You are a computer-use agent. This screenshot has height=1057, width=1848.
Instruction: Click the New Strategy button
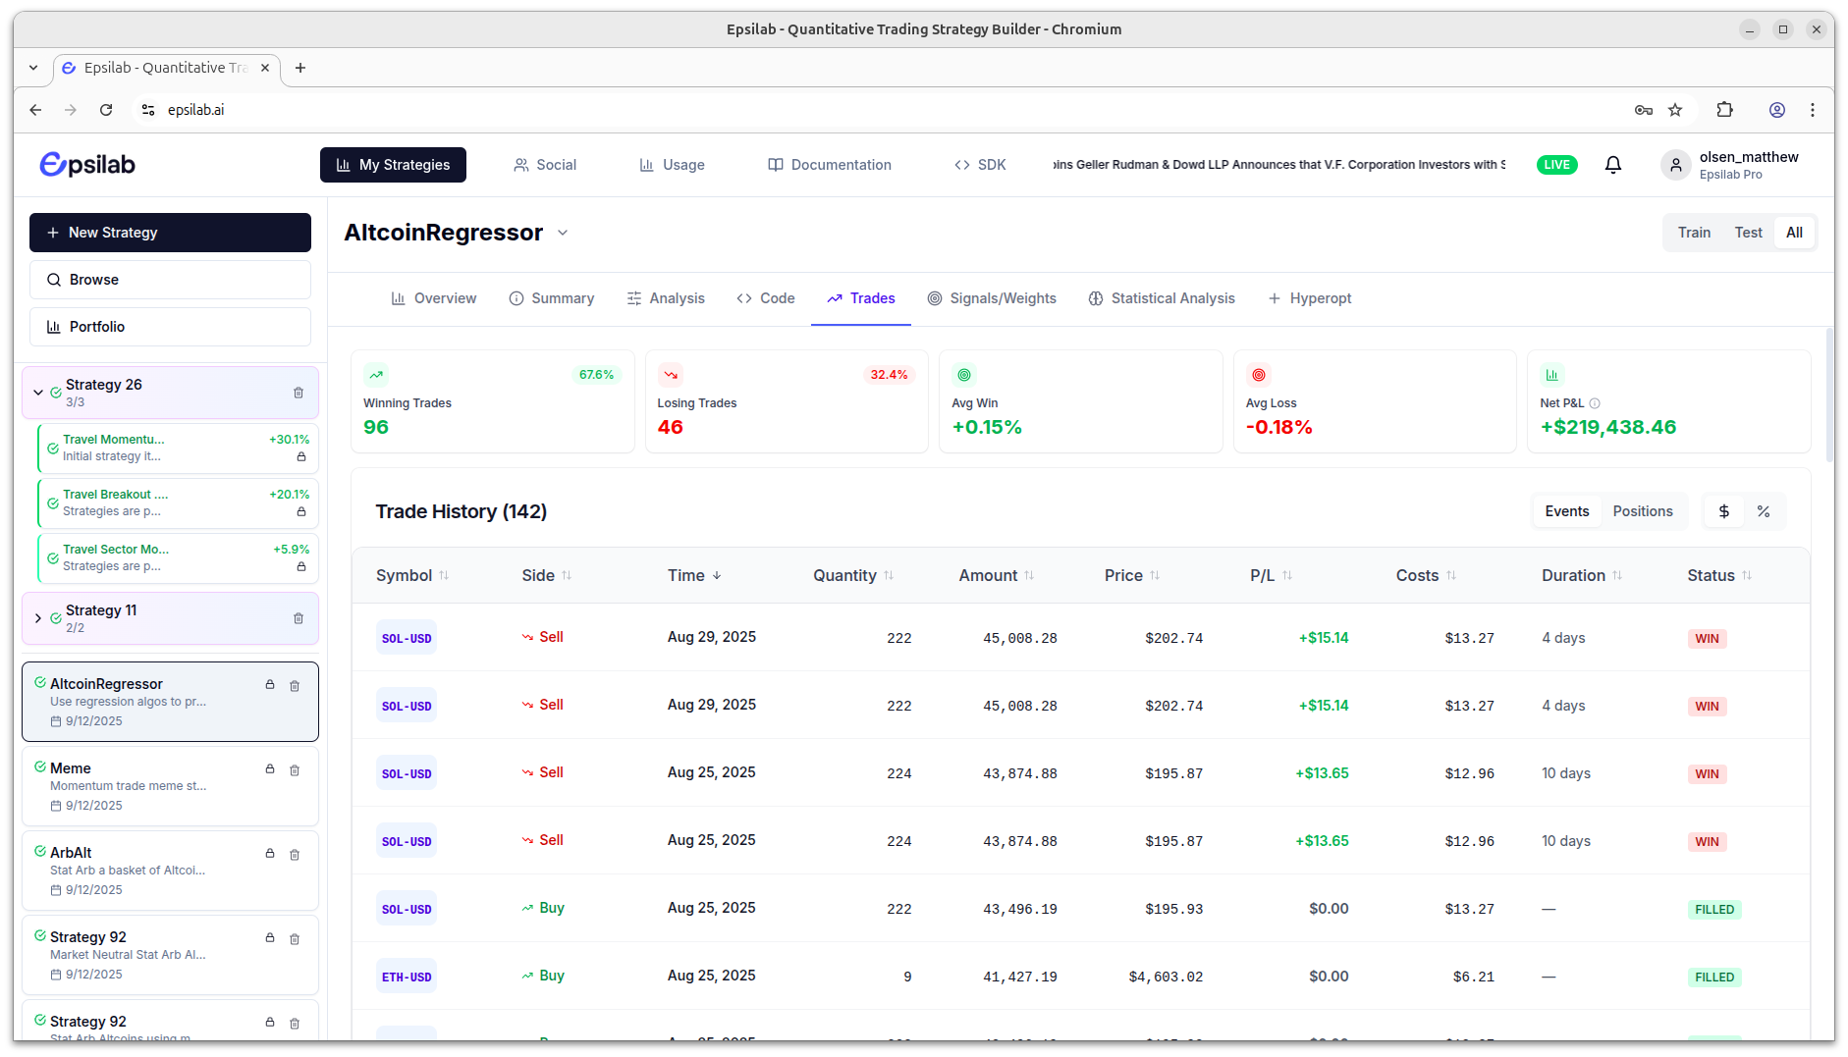point(170,233)
